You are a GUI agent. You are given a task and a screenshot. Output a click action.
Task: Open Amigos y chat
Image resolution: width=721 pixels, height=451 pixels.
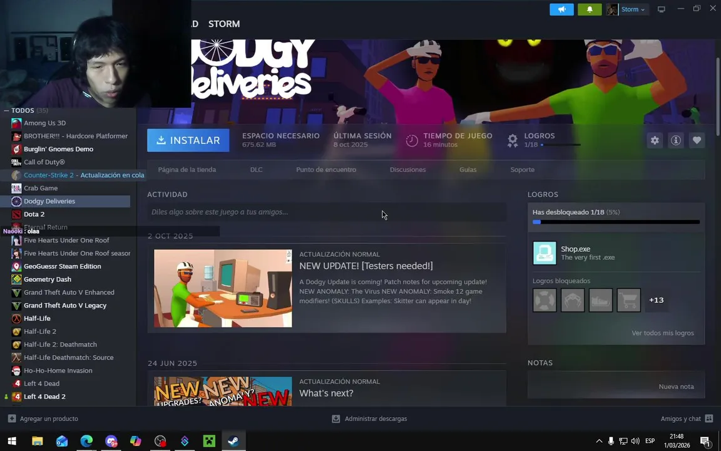[x=687, y=419]
